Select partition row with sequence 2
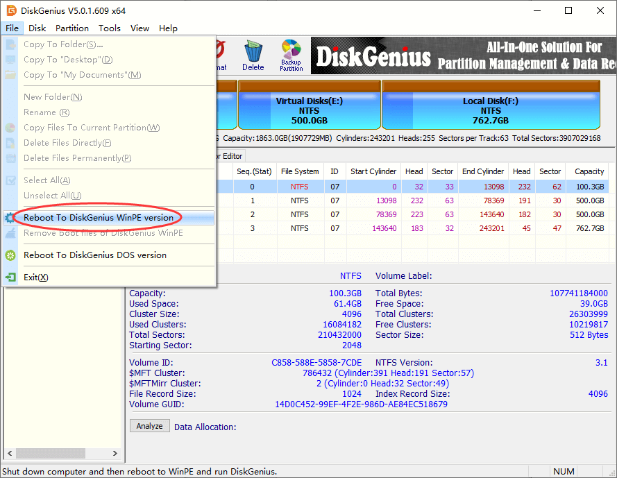617x478 pixels. (416, 214)
